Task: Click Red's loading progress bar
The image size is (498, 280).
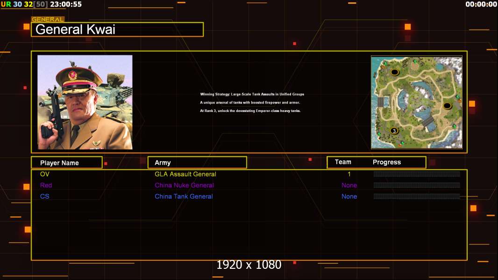Action: tap(417, 185)
